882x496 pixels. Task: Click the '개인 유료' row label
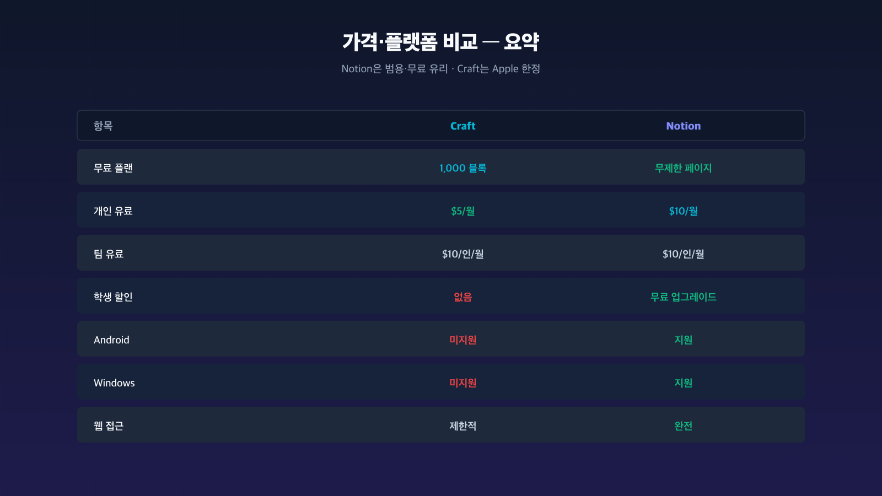point(113,211)
